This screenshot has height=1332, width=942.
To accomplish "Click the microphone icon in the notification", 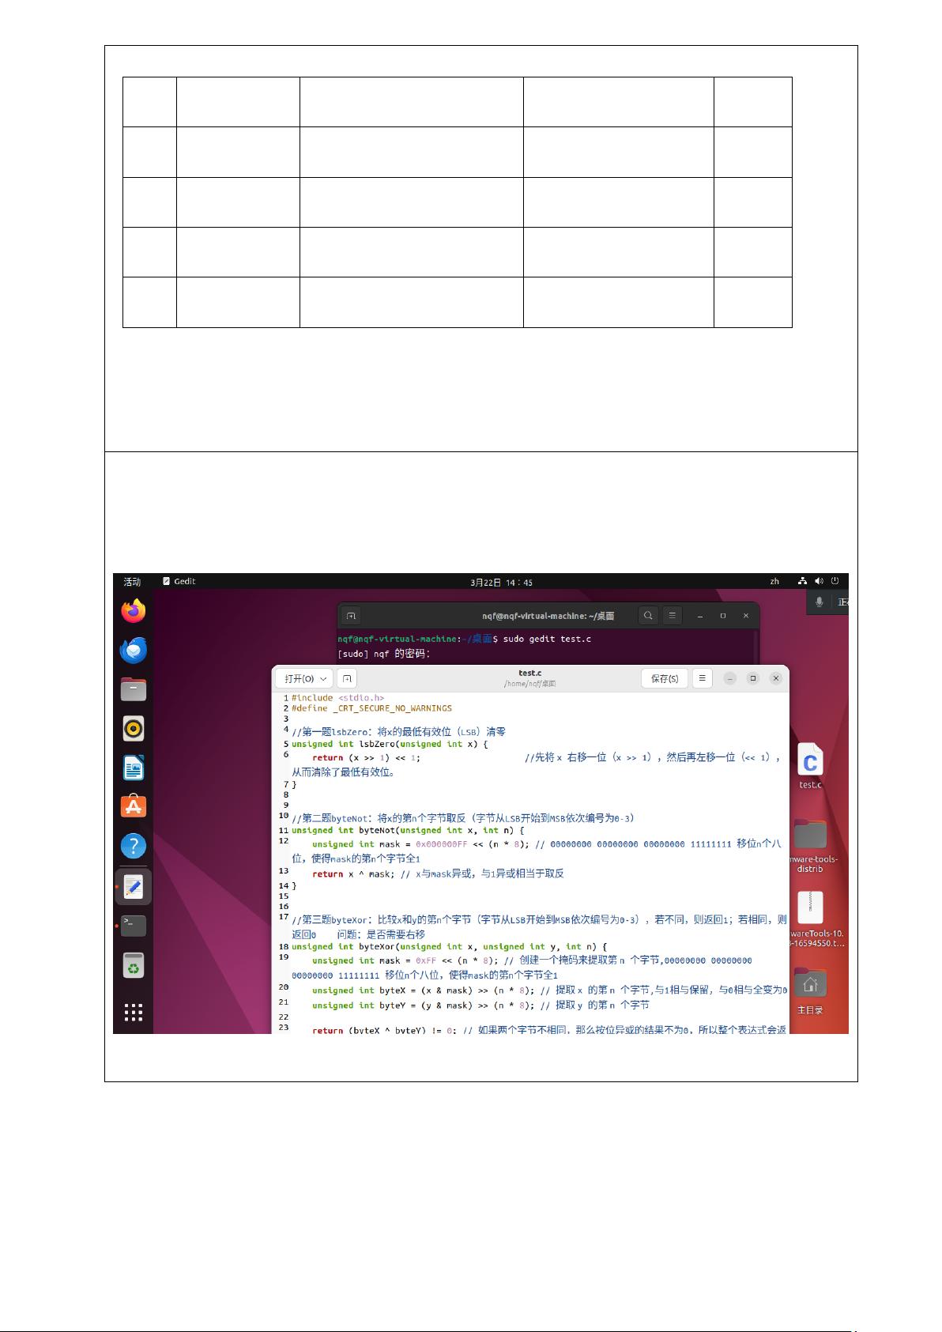I will coord(820,602).
